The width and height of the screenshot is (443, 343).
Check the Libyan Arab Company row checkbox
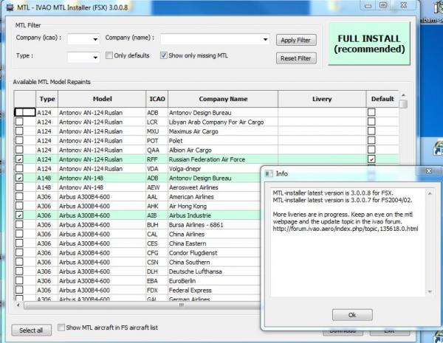(x=19, y=122)
